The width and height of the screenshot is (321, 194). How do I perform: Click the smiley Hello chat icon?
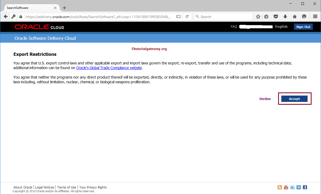(x=304, y=16)
